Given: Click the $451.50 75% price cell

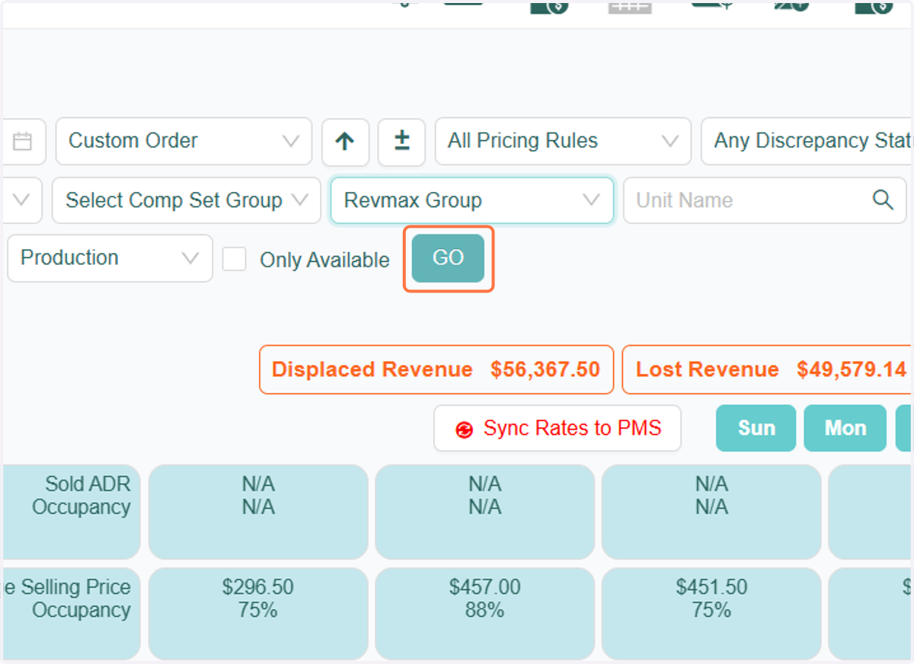Looking at the screenshot, I should pyautogui.click(x=711, y=613).
